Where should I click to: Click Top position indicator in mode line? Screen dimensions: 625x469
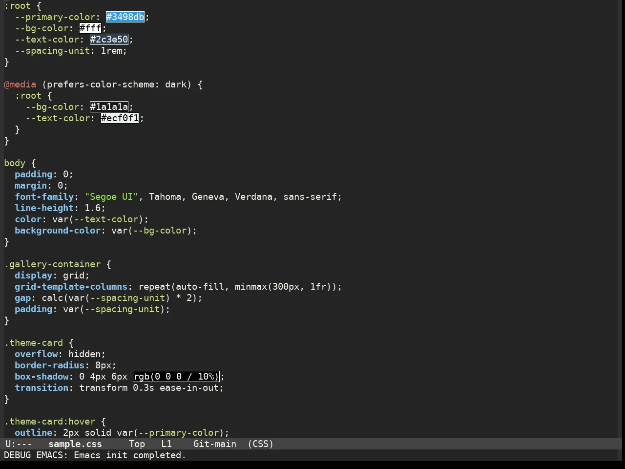click(137, 444)
